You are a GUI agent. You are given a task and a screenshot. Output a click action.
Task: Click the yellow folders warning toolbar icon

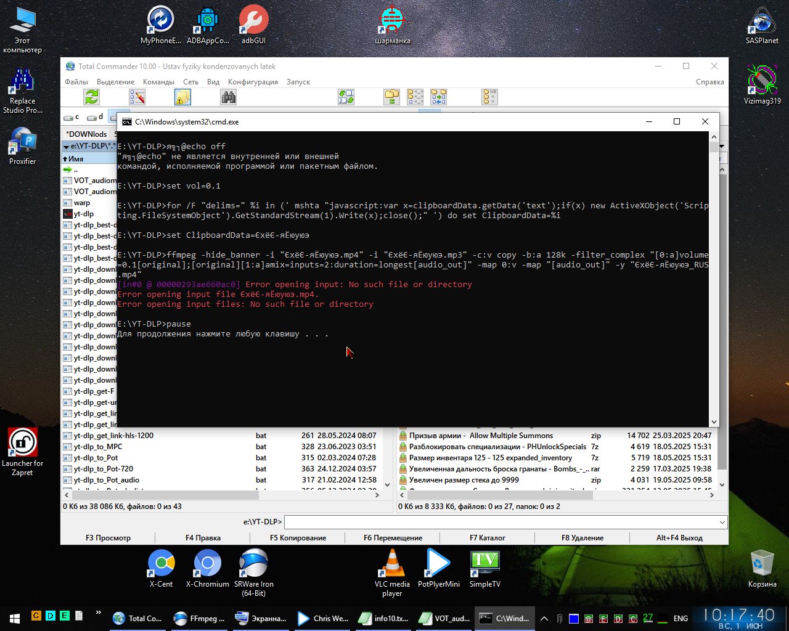(182, 97)
